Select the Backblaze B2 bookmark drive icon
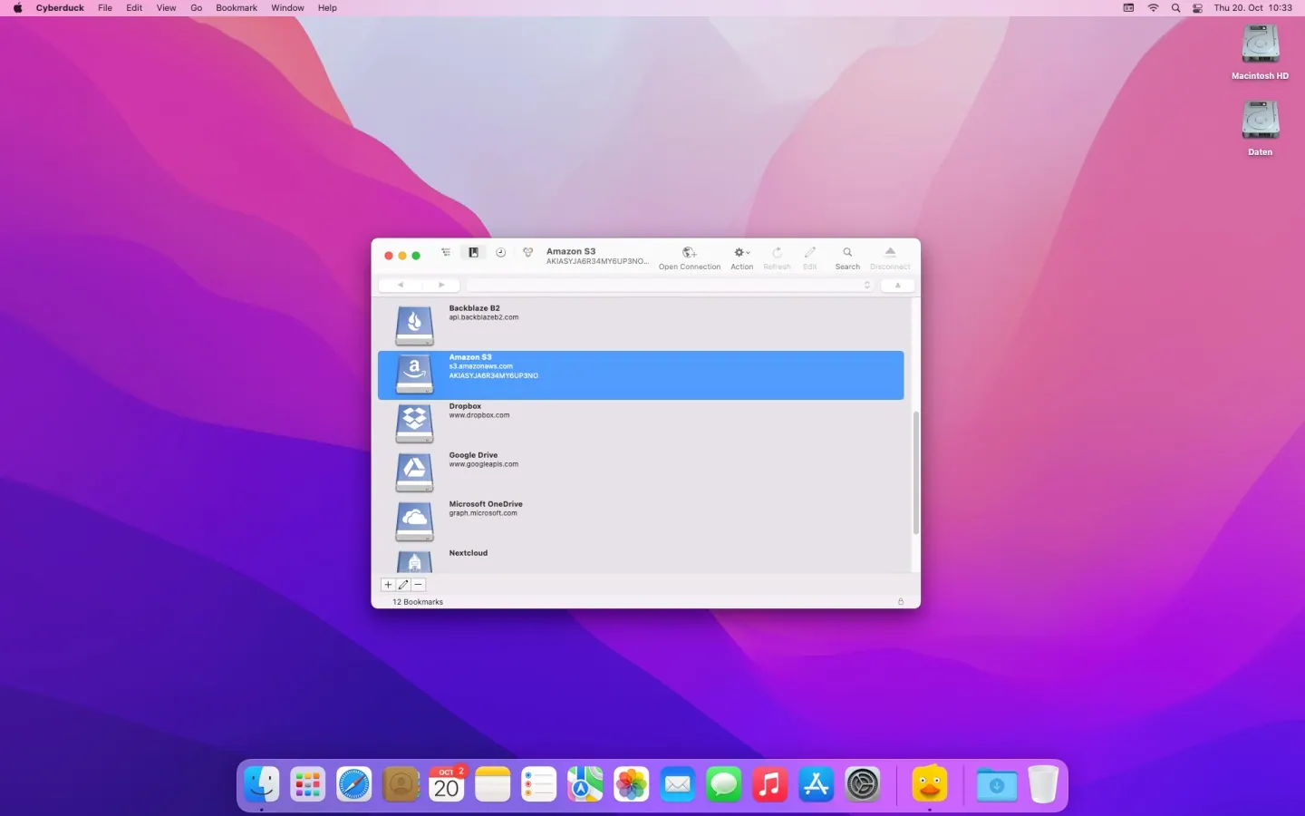 point(414,325)
